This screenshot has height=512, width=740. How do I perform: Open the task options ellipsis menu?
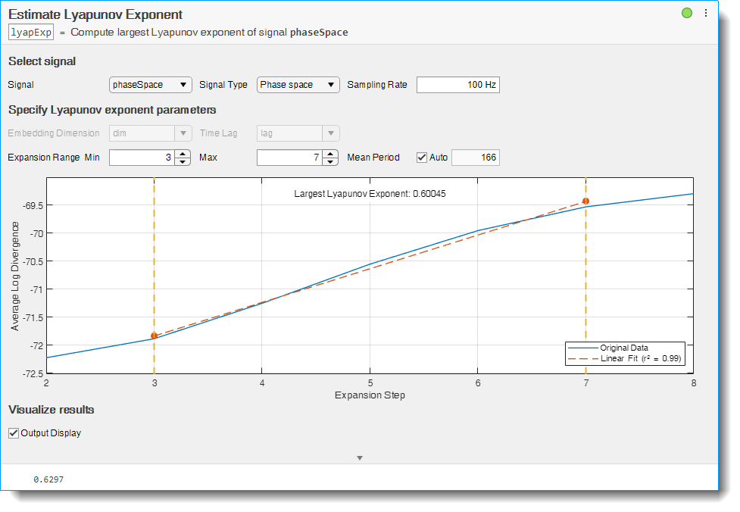click(706, 13)
